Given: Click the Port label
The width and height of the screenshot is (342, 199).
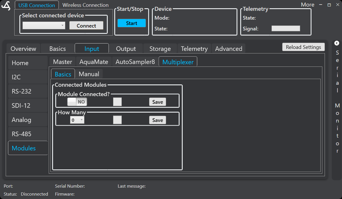Looking at the screenshot, I should [x=8, y=186].
